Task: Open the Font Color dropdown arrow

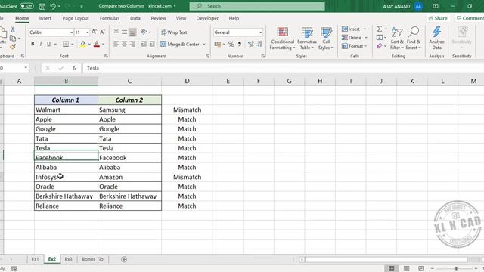Action: click(104, 45)
